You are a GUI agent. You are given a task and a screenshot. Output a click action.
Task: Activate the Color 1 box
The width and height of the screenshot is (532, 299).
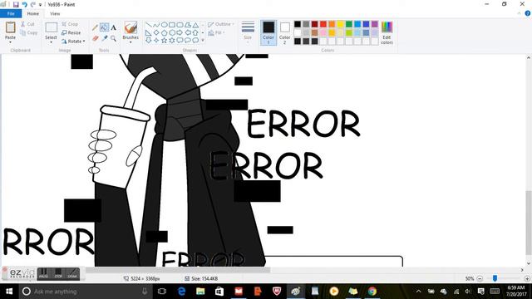coord(268,32)
